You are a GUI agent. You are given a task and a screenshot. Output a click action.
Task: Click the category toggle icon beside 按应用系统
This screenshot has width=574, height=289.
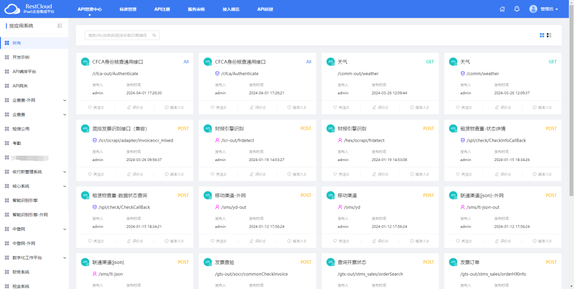point(60,26)
